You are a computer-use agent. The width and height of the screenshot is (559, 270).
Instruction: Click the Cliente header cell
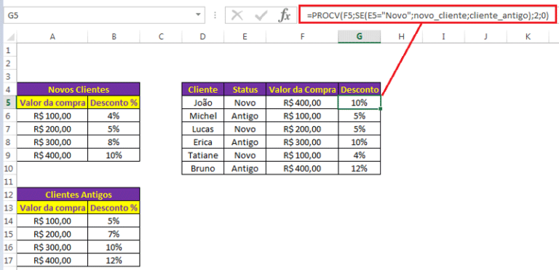[x=203, y=89]
